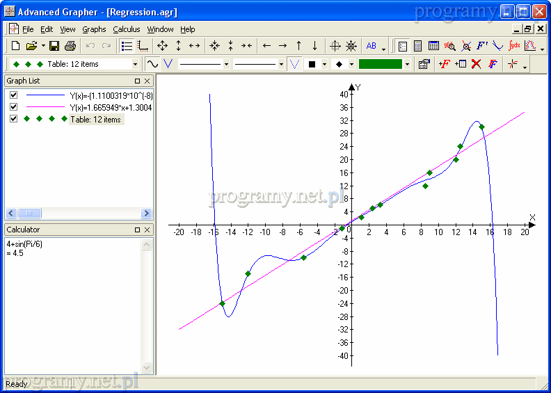Click the Save document icon
This screenshot has height=393, width=551.
(54, 46)
